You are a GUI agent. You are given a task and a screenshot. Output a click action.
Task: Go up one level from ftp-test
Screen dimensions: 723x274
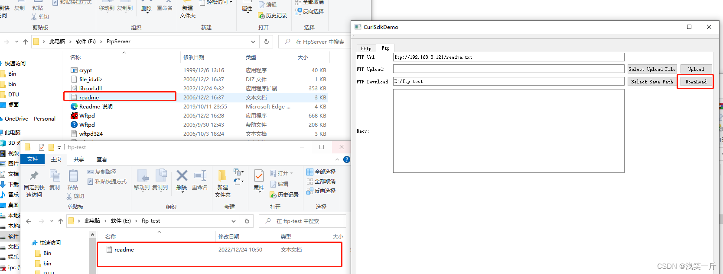click(61, 221)
